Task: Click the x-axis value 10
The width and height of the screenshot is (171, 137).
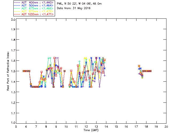Action: [66, 127]
